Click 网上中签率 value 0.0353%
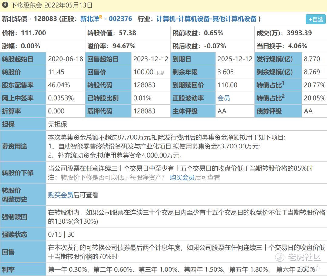This screenshot has width=327, height=276. (61, 98)
